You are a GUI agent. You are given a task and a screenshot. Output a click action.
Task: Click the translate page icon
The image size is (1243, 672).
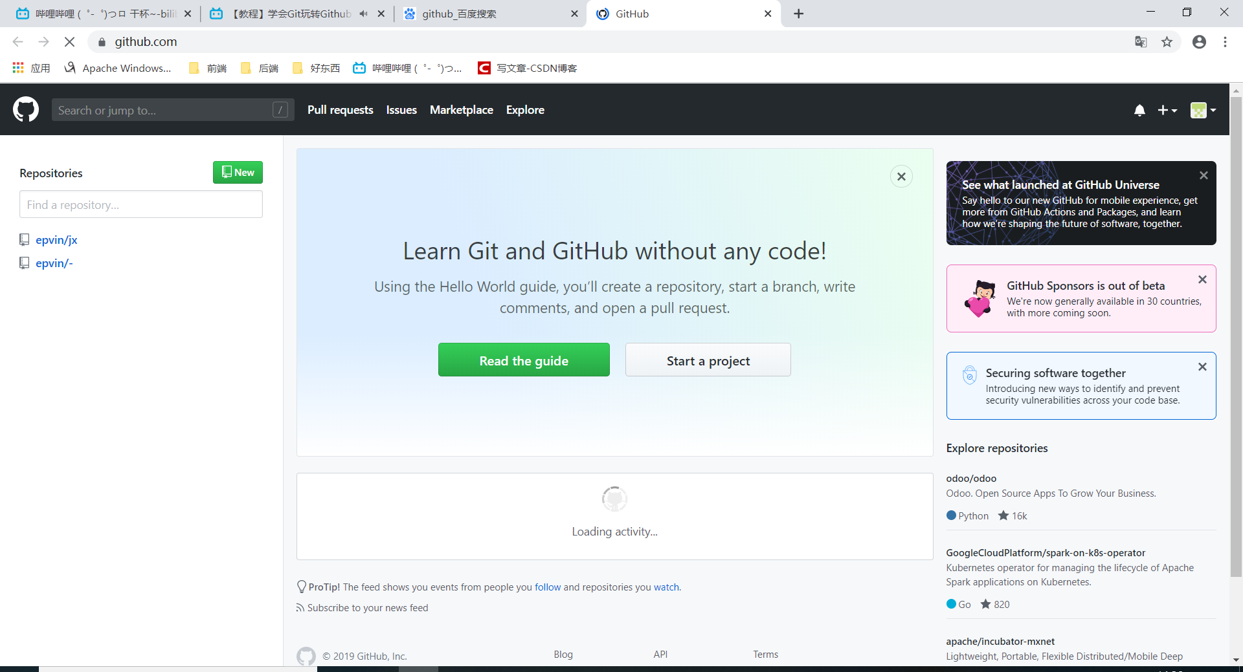click(1141, 41)
